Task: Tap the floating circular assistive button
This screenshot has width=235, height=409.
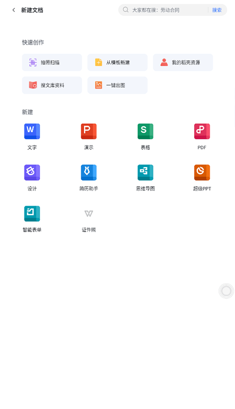Action: click(x=226, y=291)
